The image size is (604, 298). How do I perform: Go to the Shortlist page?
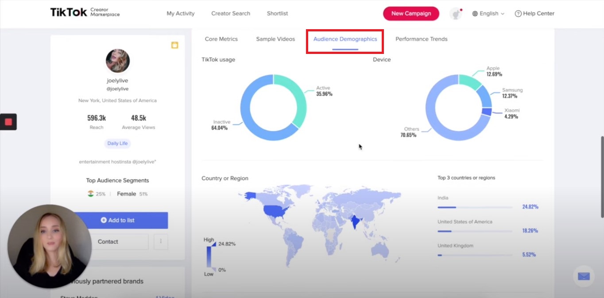click(277, 14)
